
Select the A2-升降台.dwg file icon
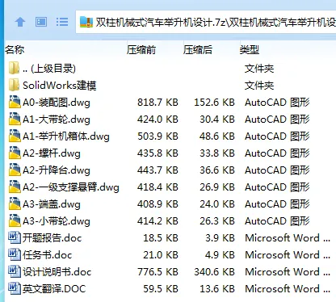15,170
